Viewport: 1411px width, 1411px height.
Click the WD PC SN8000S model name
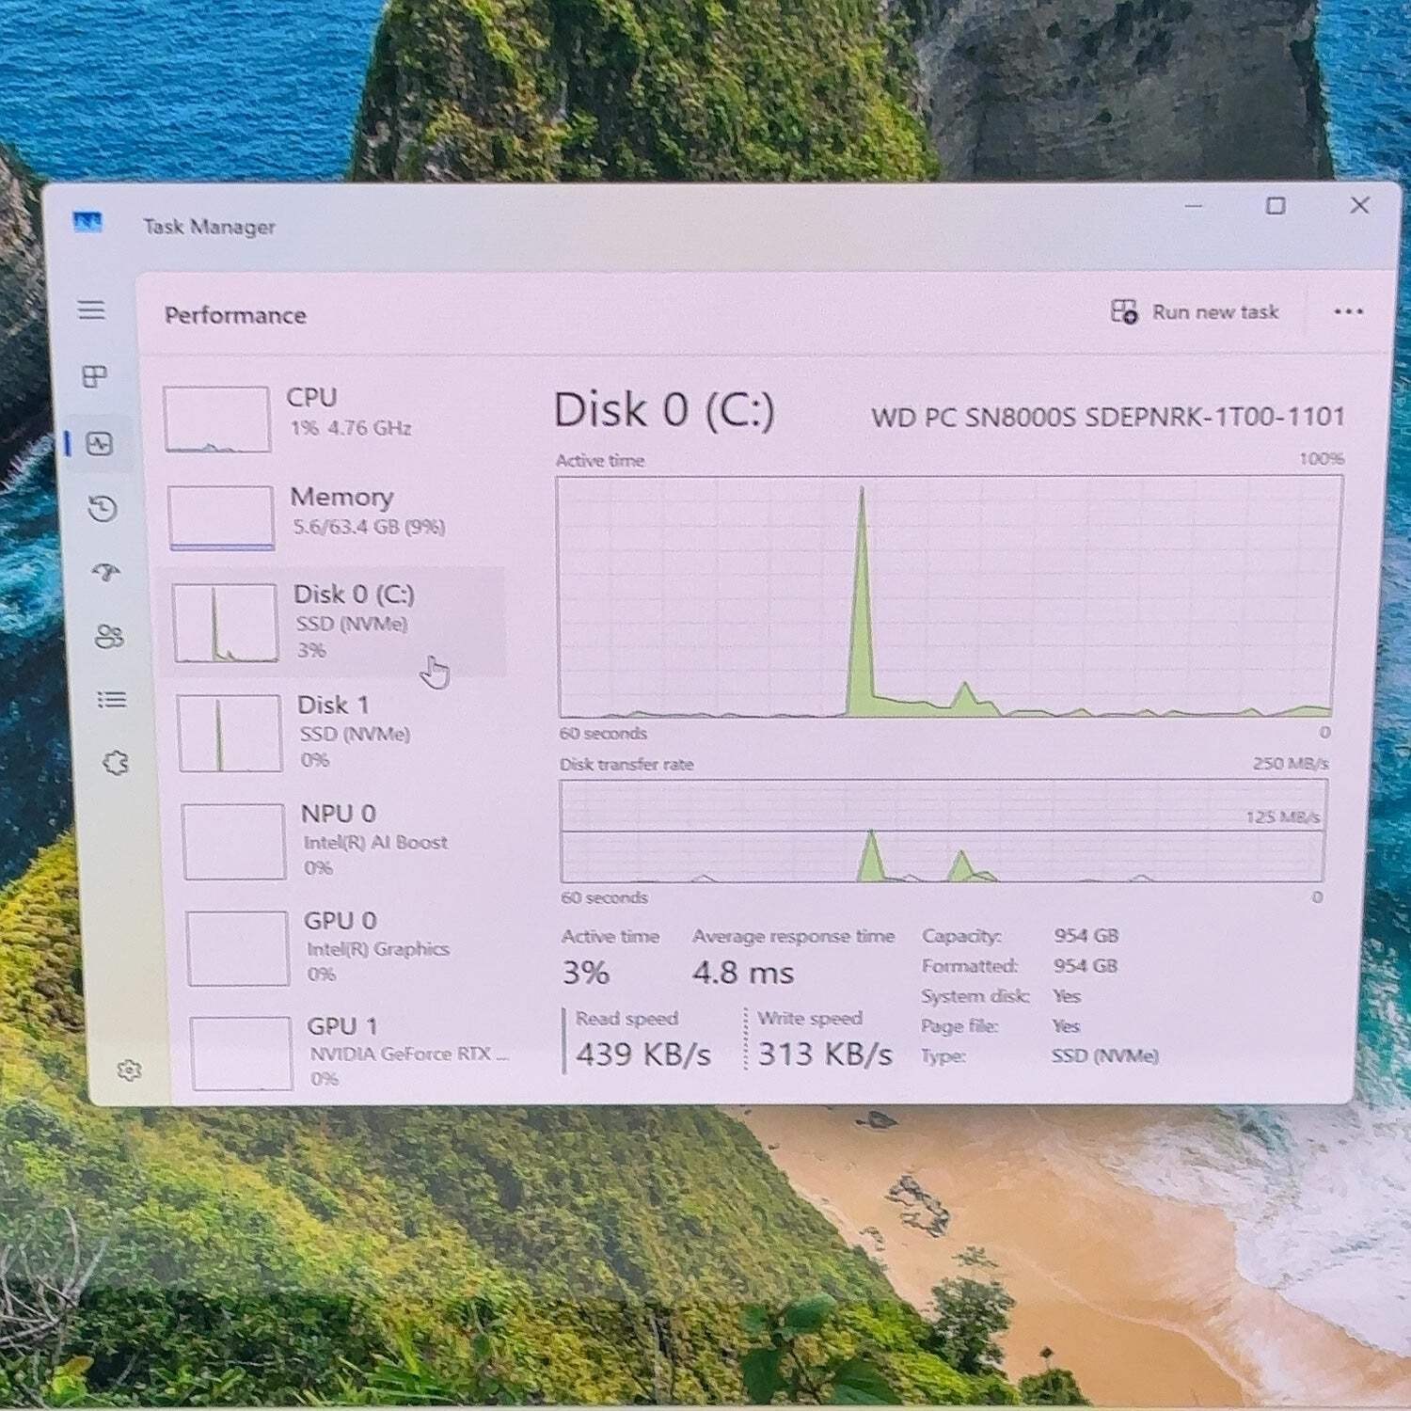(1108, 417)
